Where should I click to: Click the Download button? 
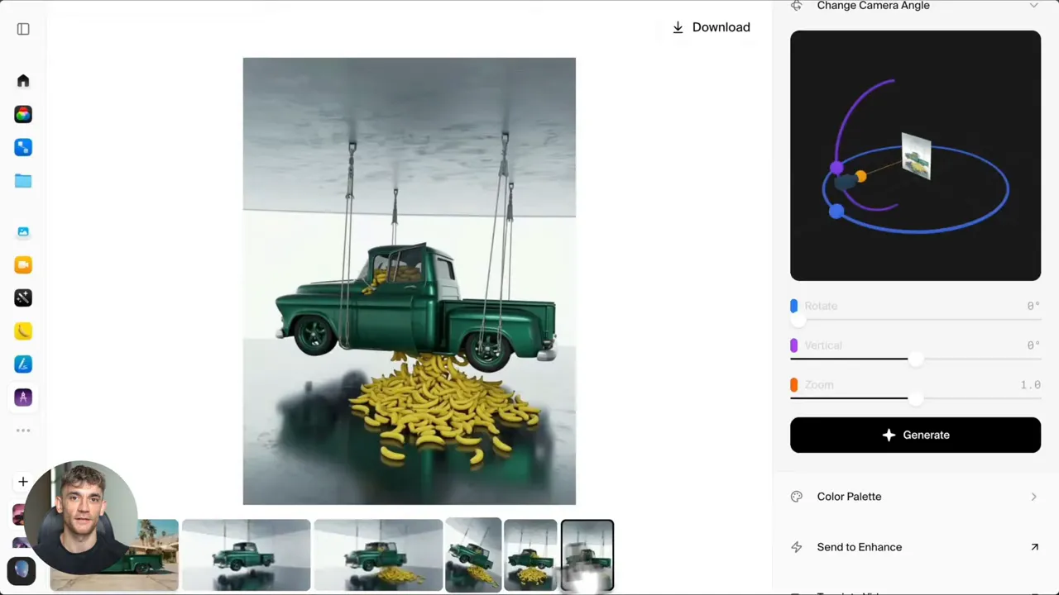tap(712, 27)
